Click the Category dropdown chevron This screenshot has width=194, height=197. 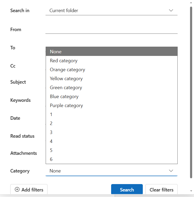coord(171,171)
